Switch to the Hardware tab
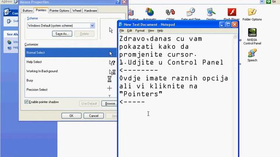Screen dimensions: 280x157 (x=91, y=10)
